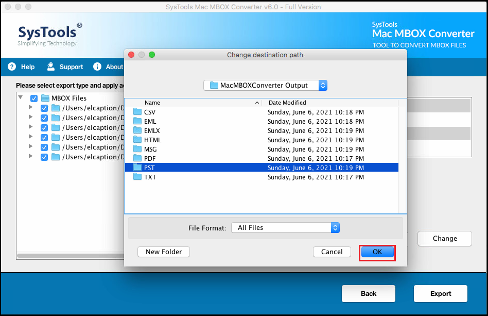The image size is (488, 316).
Task: Select the EML folder icon
Action: pos(137,121)
